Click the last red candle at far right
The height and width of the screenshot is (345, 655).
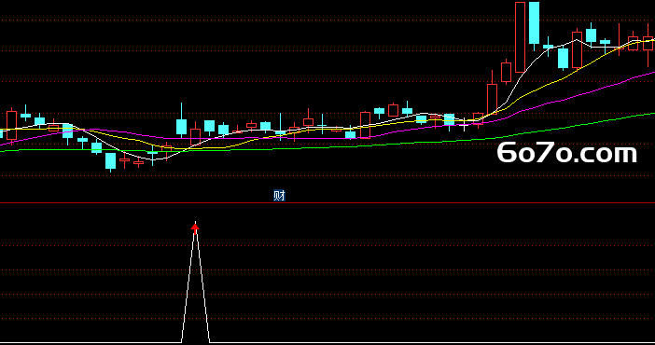click(648, 44)
